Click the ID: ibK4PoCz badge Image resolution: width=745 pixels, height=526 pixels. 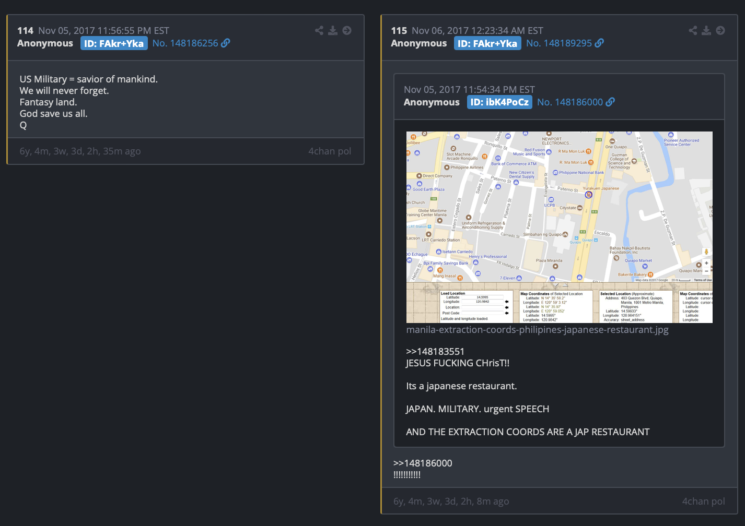point(499,102)
